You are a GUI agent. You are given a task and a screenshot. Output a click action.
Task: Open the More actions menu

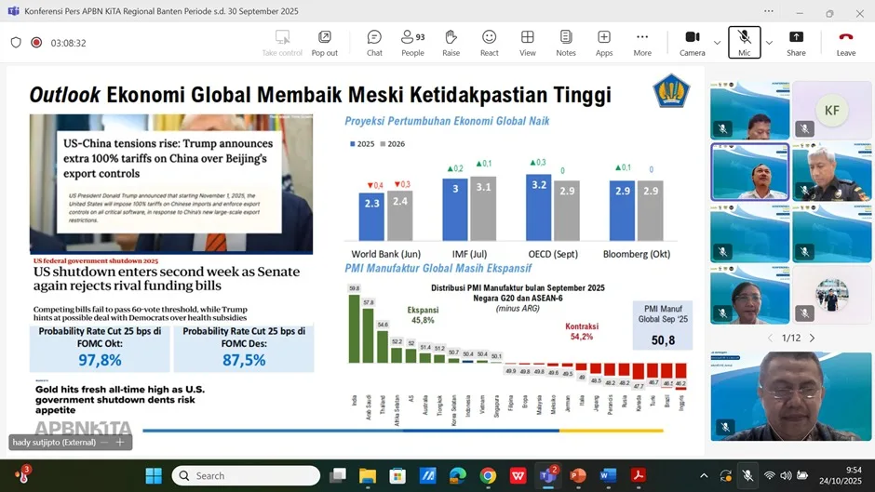point(642,42)
